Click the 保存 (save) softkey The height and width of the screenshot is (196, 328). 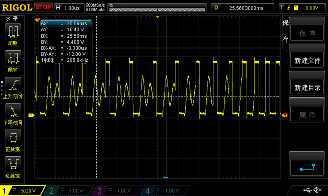[307, 34]
